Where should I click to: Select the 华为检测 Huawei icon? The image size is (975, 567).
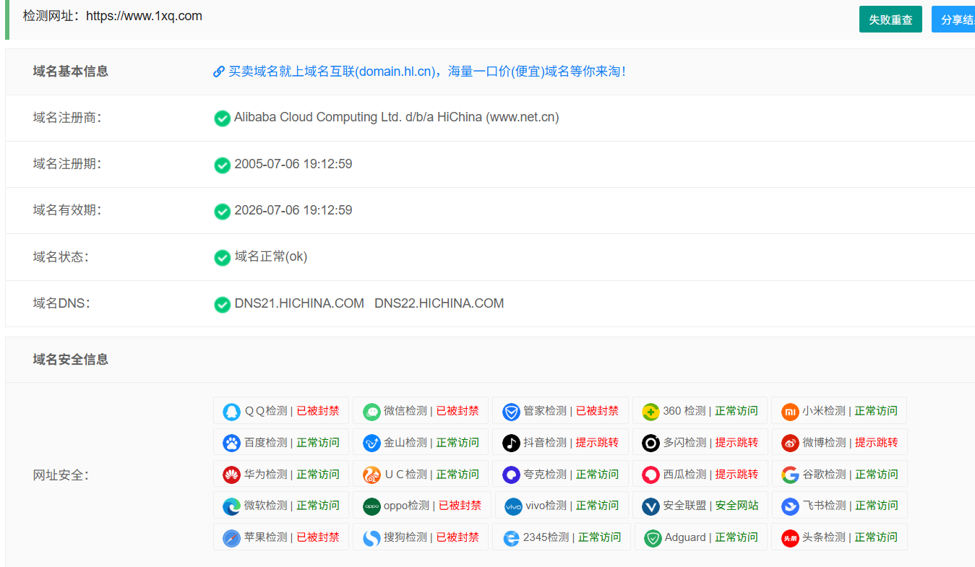coord(232,474)
